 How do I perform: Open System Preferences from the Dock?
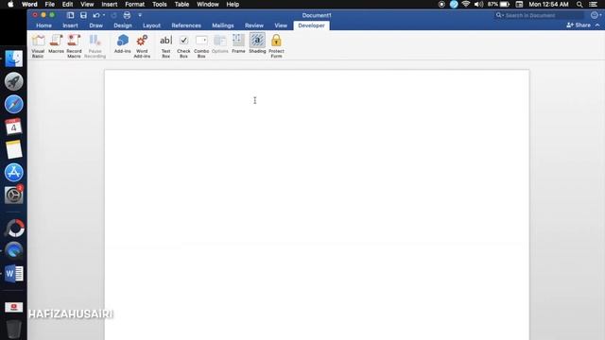point(13,195)
